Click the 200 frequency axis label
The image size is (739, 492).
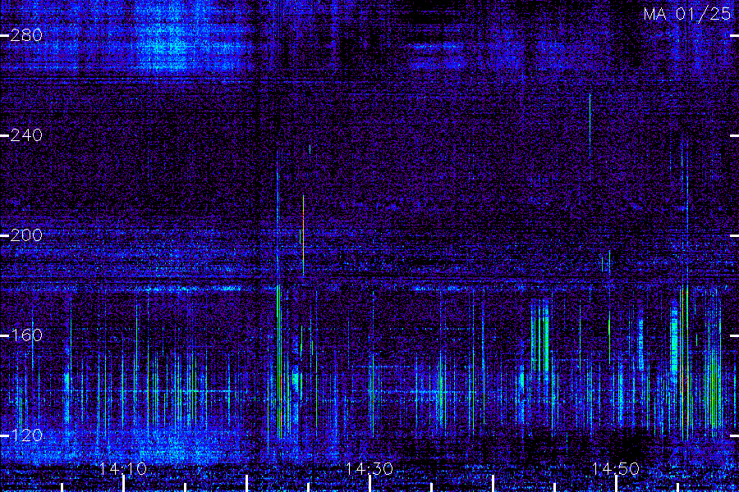[x=26, y=235]
